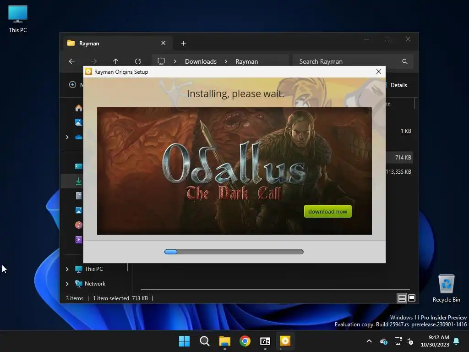
Task: Go up one folder level
Action: click(115, 61)
